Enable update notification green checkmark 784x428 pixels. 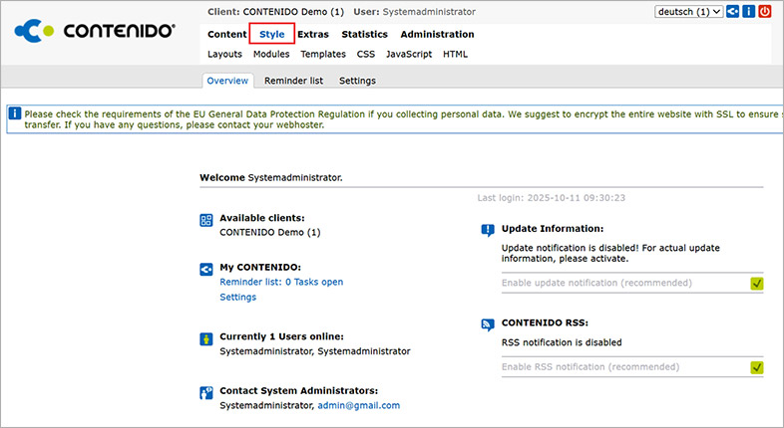(x=756, y=284)
